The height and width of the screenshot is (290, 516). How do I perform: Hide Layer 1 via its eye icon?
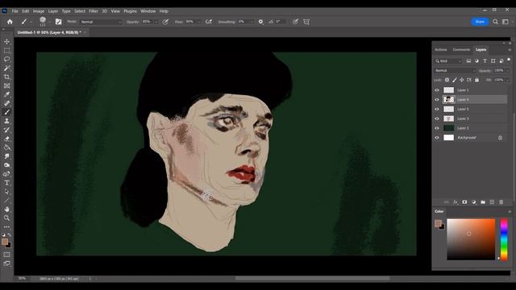pyautogui.click(x=437, y=90)
